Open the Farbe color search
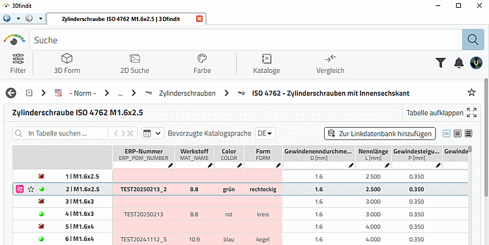489x245 pixels. coord(202,64)
